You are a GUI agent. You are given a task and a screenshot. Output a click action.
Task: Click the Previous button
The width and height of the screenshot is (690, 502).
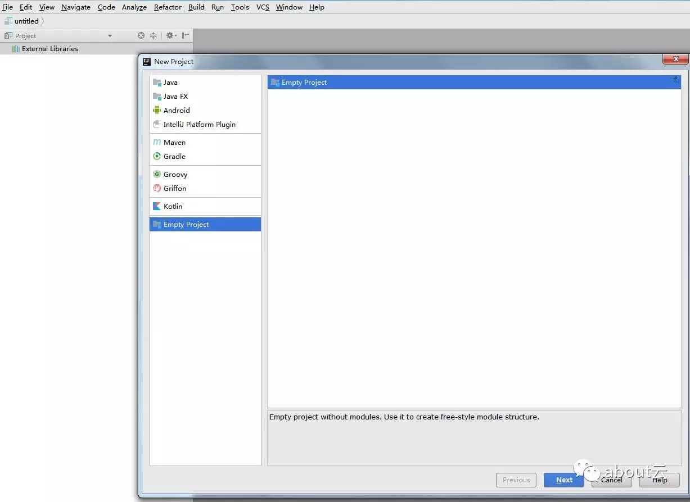[516, 480]
